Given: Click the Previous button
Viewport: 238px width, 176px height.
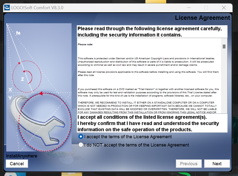Looking at the screenshot, I should (x=189, y=164).
